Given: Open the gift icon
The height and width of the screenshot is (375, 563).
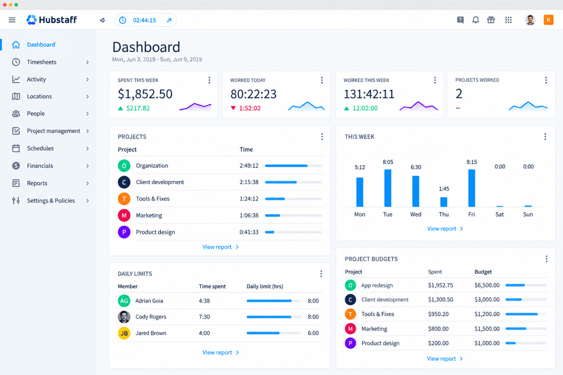Looking at the screenshot, I should pos(491,20).
